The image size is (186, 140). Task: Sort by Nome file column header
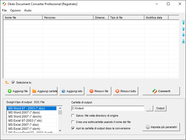point(23,18)
